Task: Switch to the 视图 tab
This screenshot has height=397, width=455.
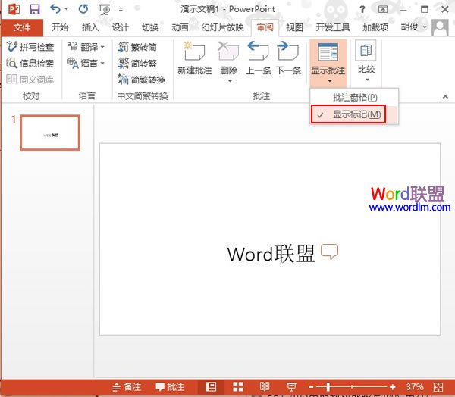Action: (x=294, y=27)
